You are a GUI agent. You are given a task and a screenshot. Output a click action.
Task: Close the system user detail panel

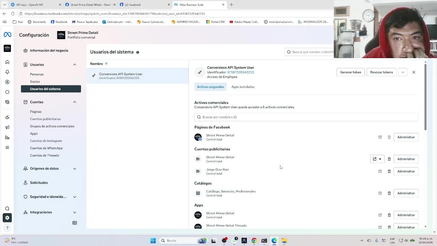coord(414,72)
